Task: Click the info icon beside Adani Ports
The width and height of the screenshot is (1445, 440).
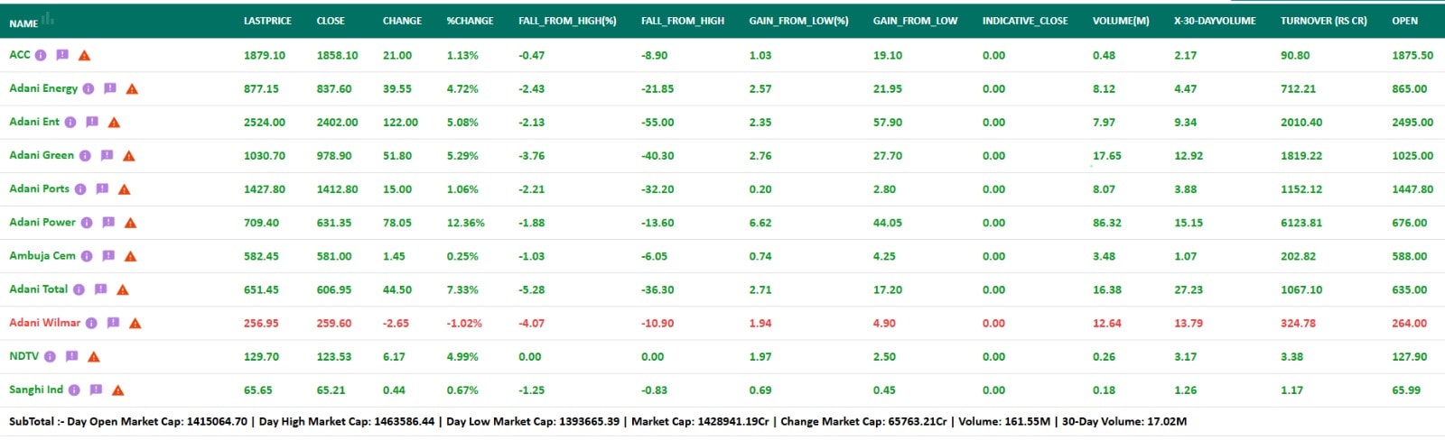Action: click(x=80, y=189)
